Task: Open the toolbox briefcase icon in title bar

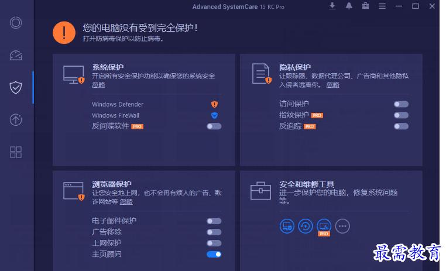Action: 365,6
